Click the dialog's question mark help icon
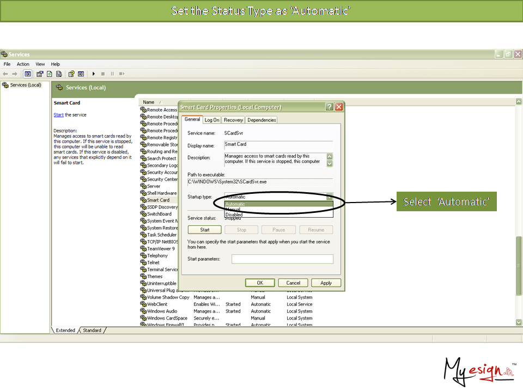Viewport: 523px width, 392px height. pos(329,107)
